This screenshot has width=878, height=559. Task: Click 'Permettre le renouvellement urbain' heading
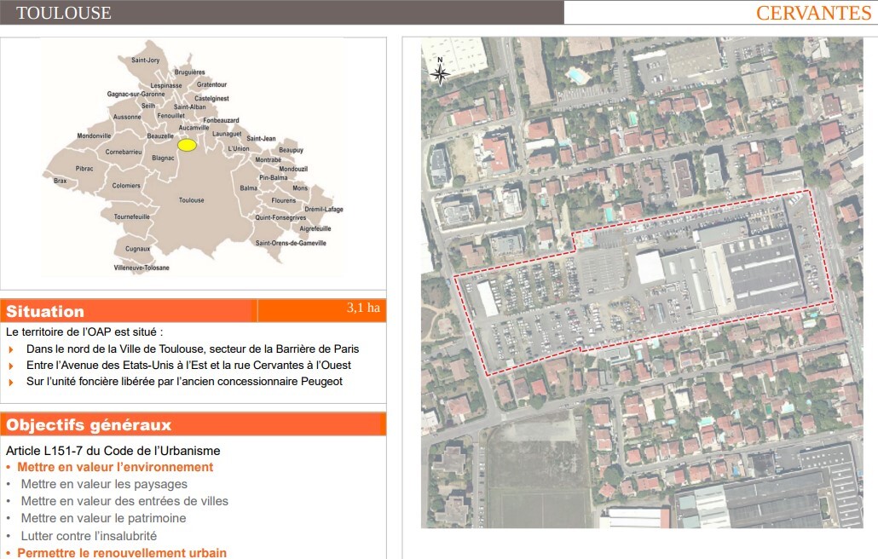pyautogui.click(x=122, y=553)
